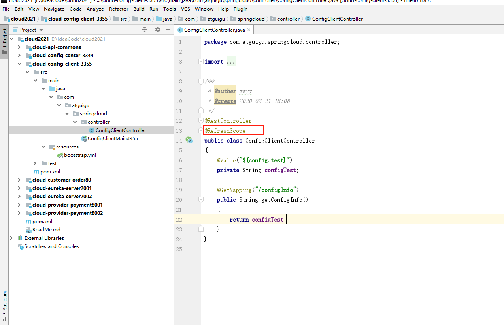The image size is (504, 325).
Task: Click the @RestController annotation in code
Action: point(228,121)
